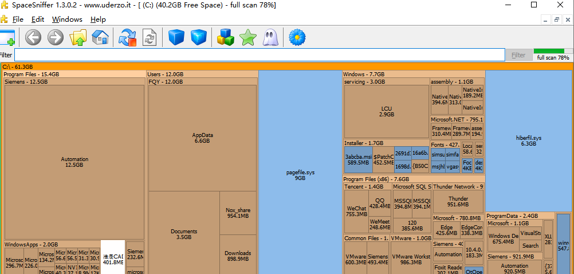Click into the Filter text field
574x274 pixels.
(x=260, y=55)
